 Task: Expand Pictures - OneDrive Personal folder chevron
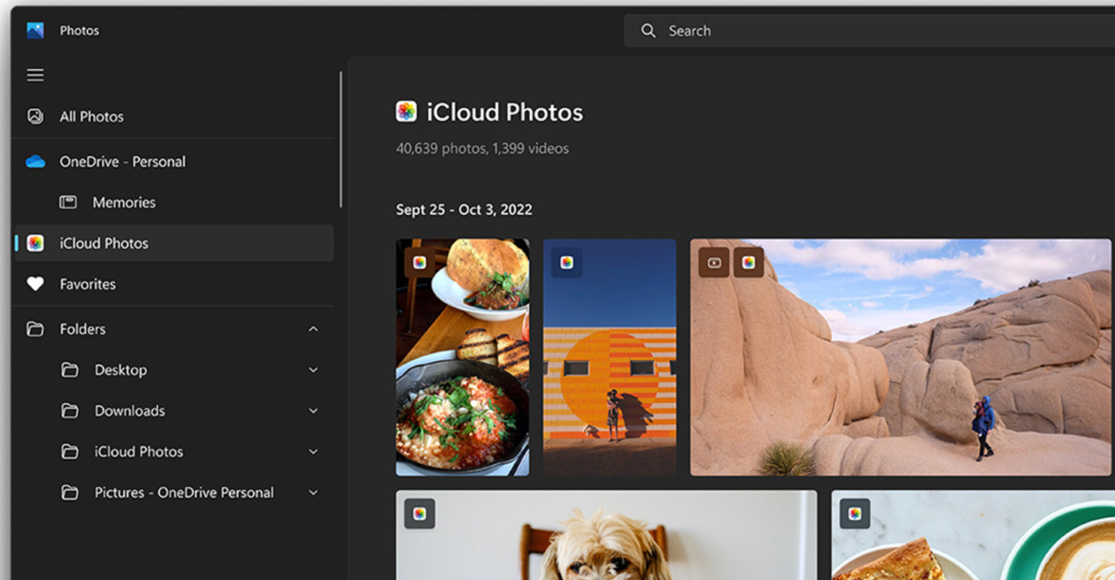(313, 493)
